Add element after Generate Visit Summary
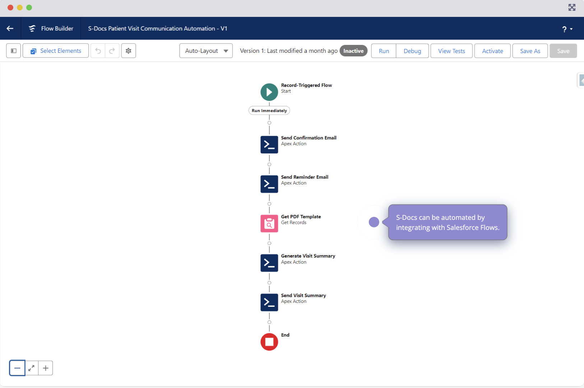Viewport: 584px width, 388px height. click(x=269, y=283)
